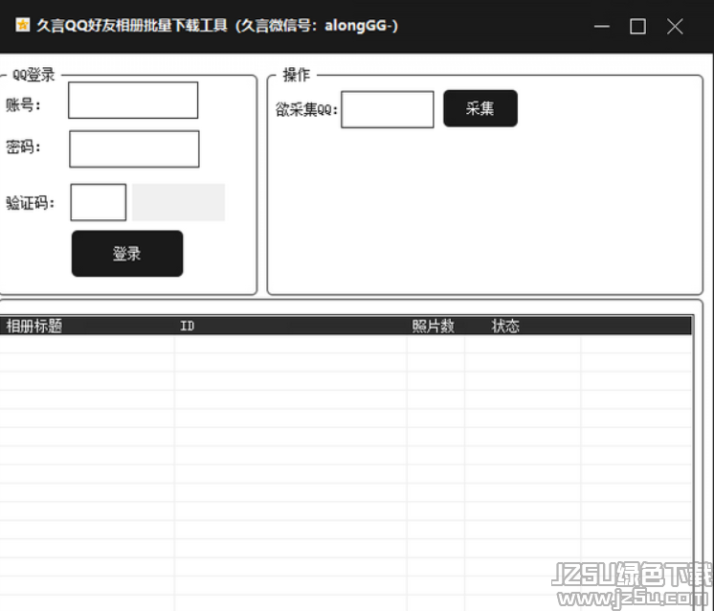The height and width of the screenshot is (611, 714).
Task: Focus the 账号 account input field
Action: 133,101
